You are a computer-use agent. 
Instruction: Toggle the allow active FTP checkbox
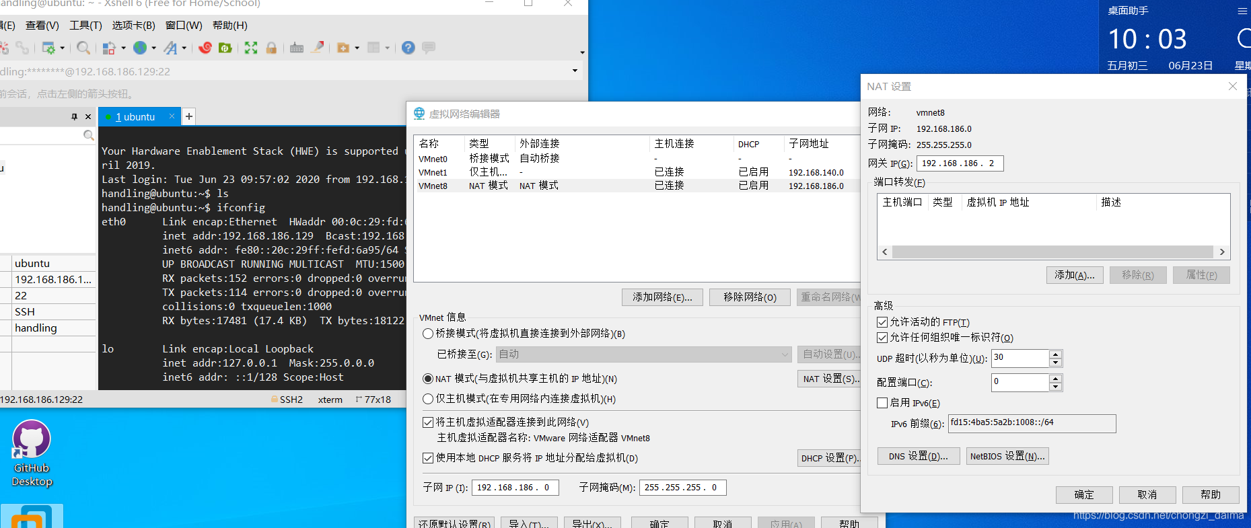[x=882, y=322]
